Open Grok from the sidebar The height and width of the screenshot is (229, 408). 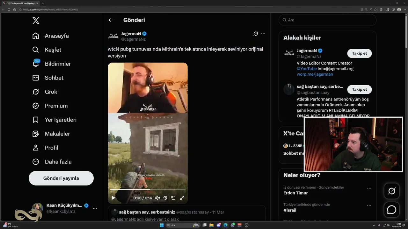tap(45, 92)
